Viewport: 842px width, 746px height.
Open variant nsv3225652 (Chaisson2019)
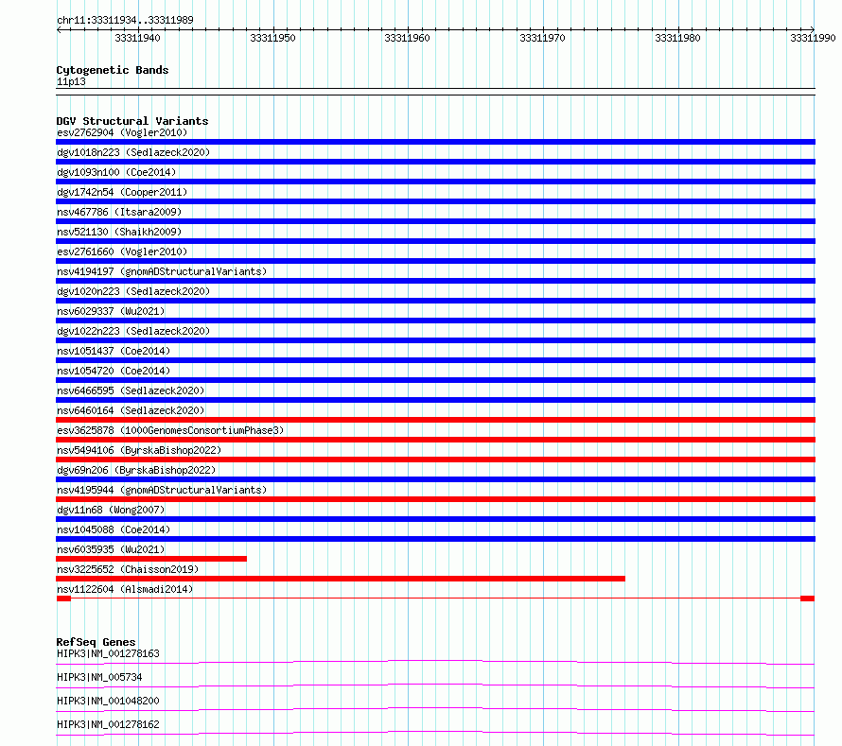[x=128, y=569]
